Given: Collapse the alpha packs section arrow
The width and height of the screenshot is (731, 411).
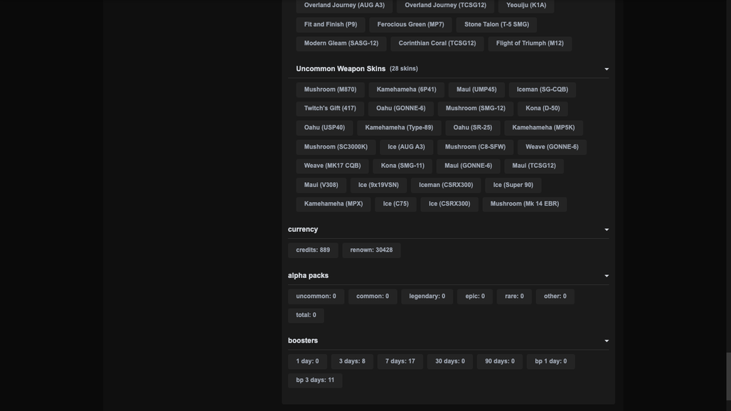Looking at the screenshot, I should click(607, 276).
